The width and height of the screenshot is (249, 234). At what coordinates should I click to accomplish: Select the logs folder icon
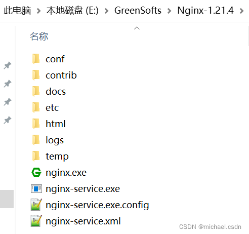[36, 140]
